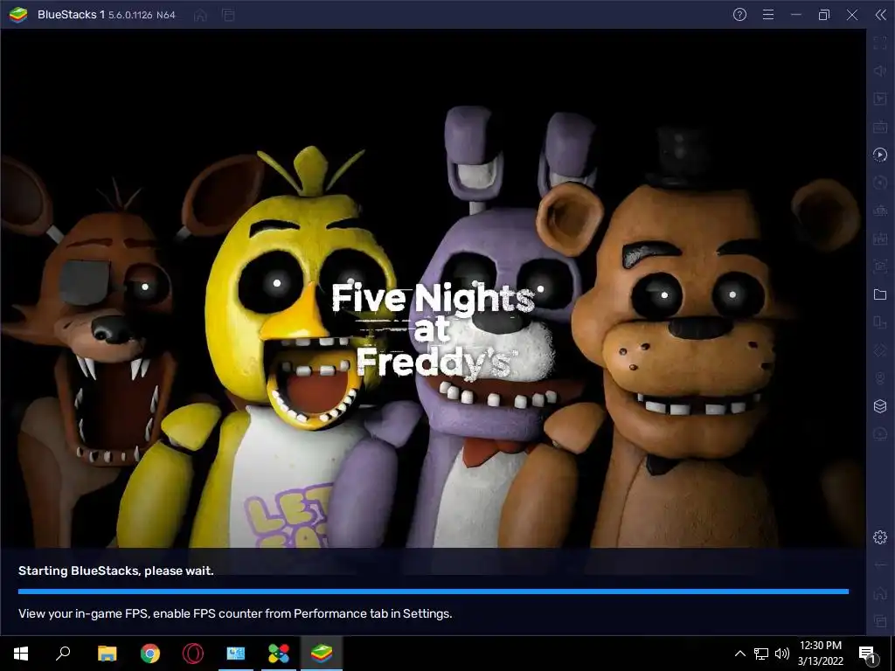Open network status in the system tray
Image resolution: width=895 pixels, height=671 pixels.
[761, 654]
